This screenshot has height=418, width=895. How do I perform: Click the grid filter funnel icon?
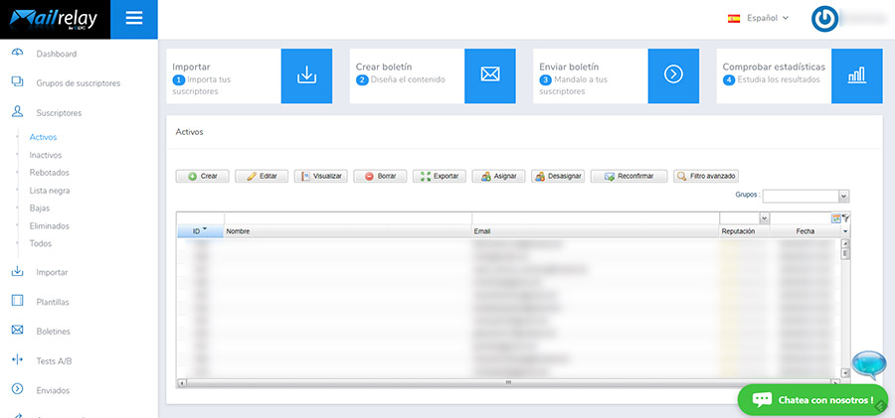tap(846, 217)
